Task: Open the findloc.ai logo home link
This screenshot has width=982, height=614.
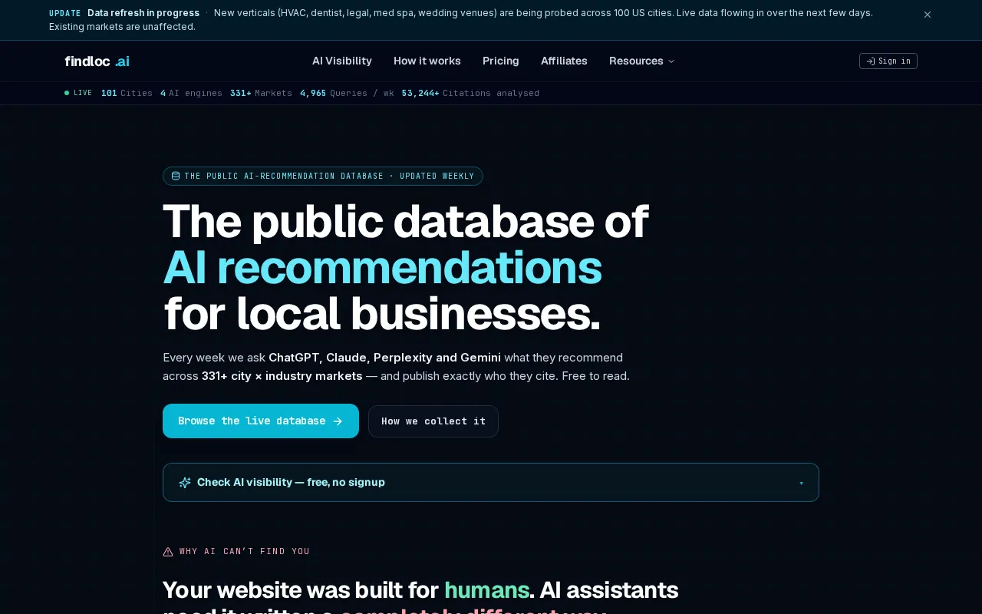Action: (97, 61)
